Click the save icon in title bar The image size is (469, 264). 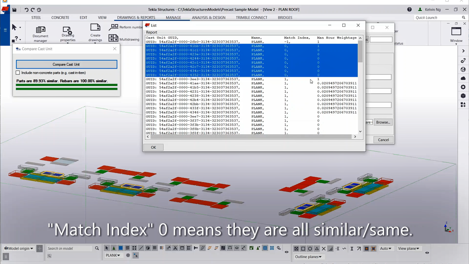pyautogui.click(x=14, y=10)
